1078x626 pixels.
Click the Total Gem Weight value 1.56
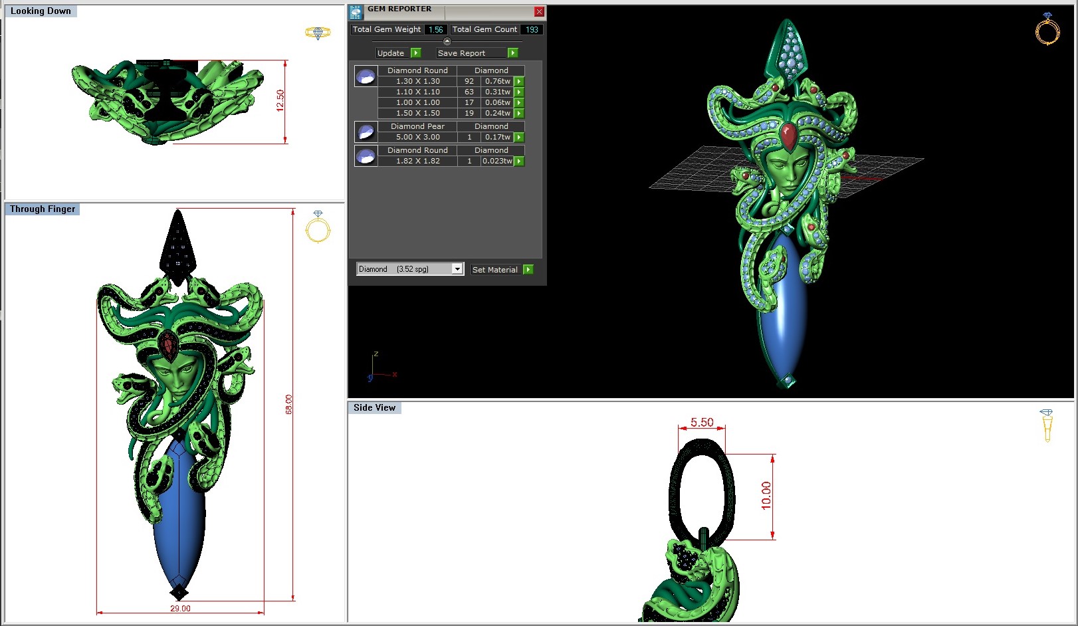coord(436,29)
